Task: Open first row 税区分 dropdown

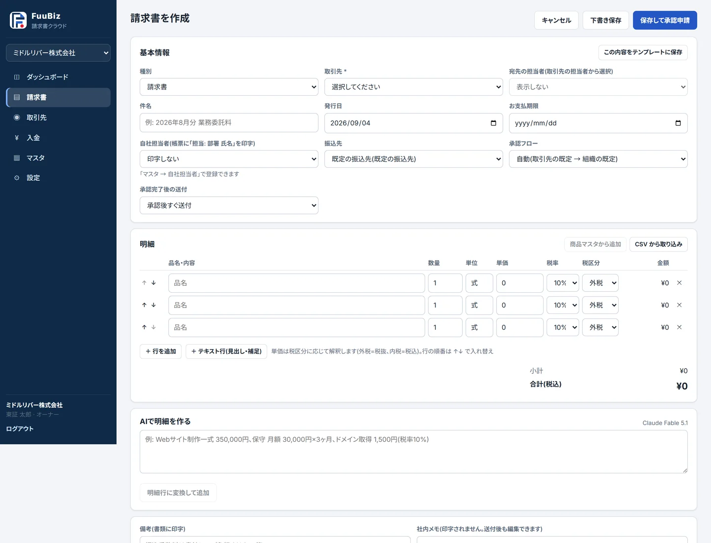Action: click(600, 283)
